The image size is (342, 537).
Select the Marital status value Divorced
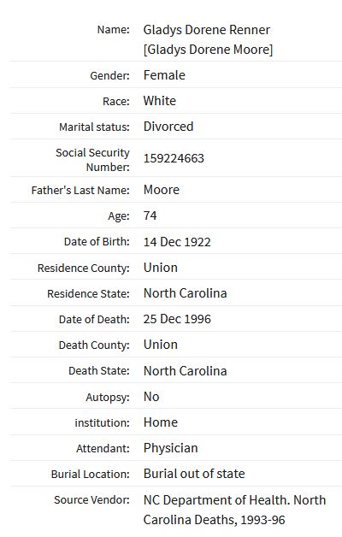point(168,127)
